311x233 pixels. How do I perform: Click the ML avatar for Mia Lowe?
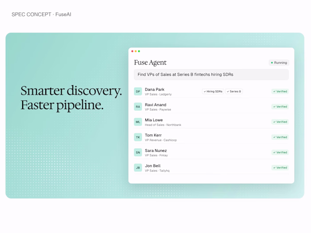[x=138, y=122]
